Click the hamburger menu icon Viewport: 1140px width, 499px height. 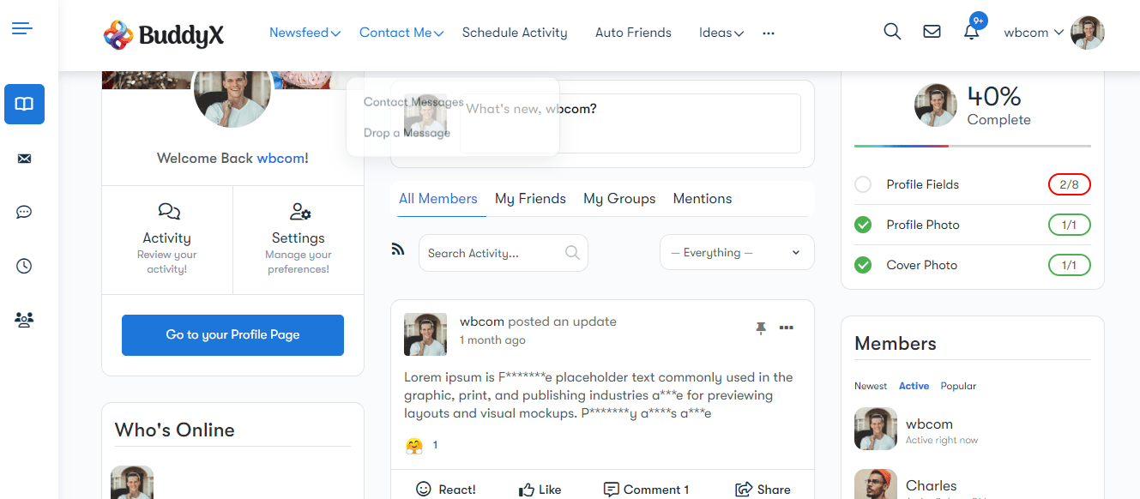coord(22,29)
